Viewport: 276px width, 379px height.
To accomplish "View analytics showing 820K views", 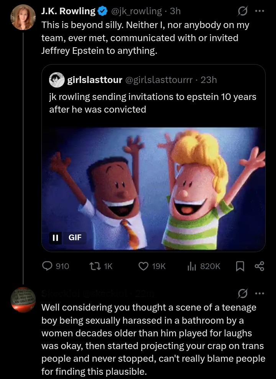I will (x=191, y=266).
